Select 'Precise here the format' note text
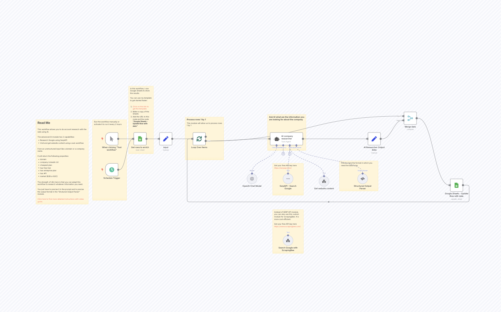 (x=357, y=164)
